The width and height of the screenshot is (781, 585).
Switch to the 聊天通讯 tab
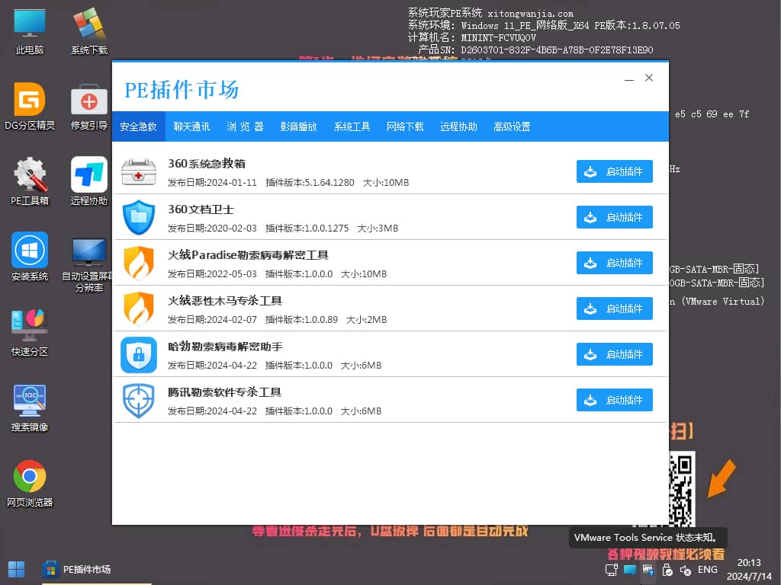pos(191,126)
